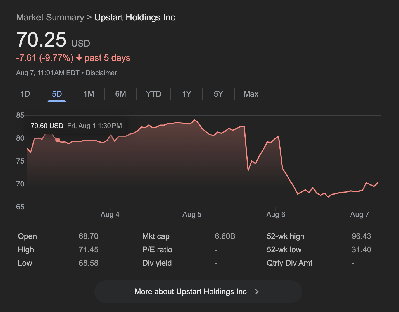Switch to the 6M chart range
399x312 pixels.
(x=121, y=94)
